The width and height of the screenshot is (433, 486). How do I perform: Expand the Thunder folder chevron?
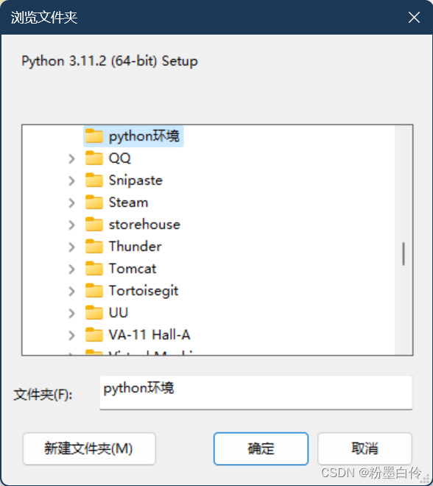(x=71, y=247)
